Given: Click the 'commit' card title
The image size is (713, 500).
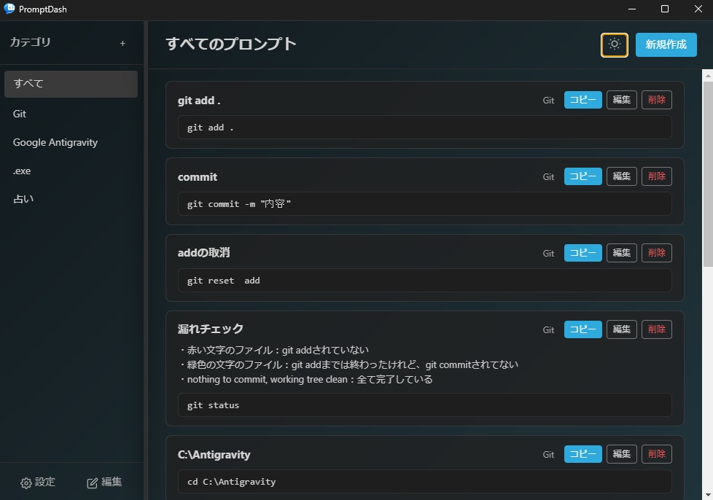Looking at the screenshot, I should (x=198, y=177).
